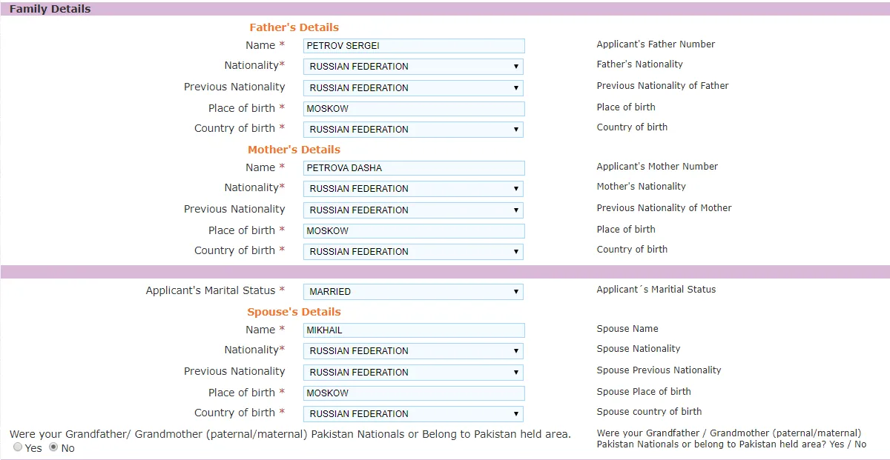Viewport: 890px width, 460px height.
Task: Expand Father's Previous Nationality dropdown
Action: pyautogui.click(x=413, y=88)
